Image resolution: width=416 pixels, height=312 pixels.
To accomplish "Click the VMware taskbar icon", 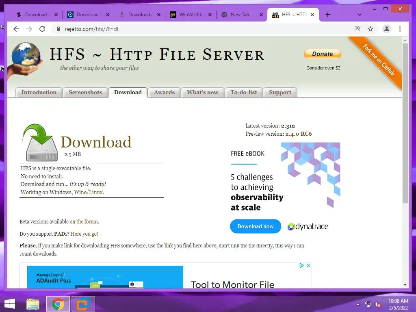I will [83, 304].
